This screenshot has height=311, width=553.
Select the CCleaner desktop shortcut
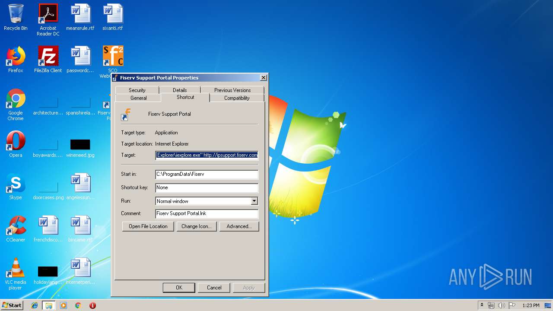pos(16,229)
